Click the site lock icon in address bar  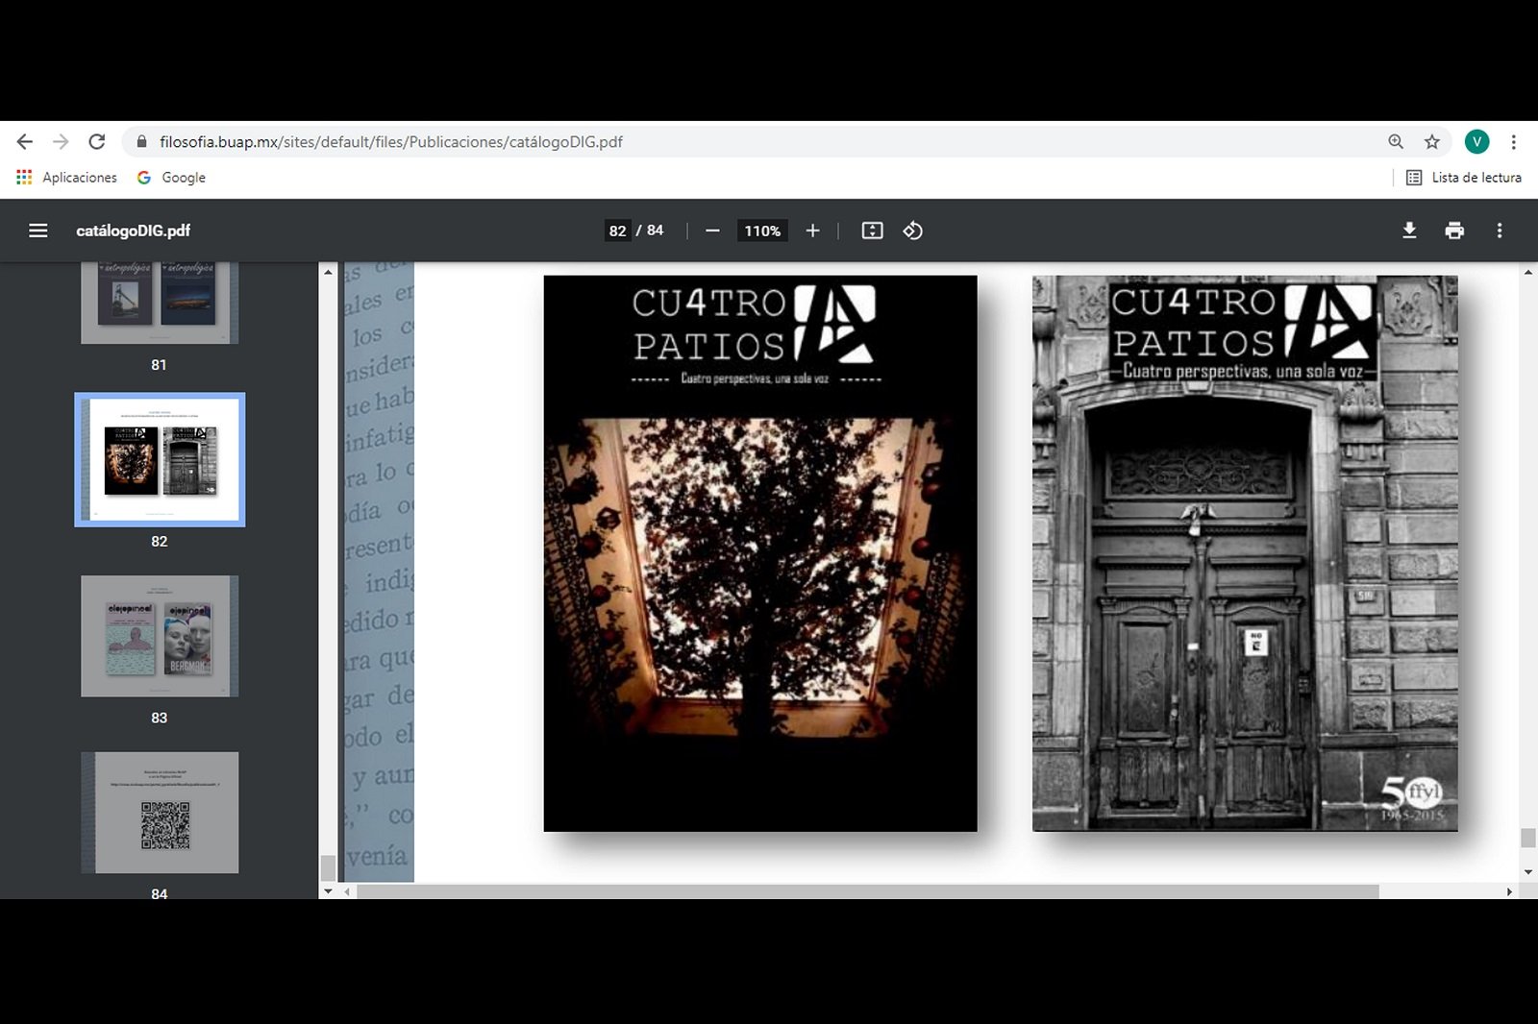click(x=142, y=142)
